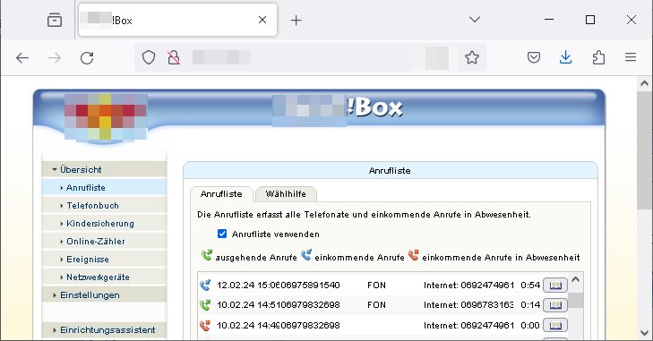Open the downloads arrow icon
Viewport: 653px width, 341px height.
(565, 57)
